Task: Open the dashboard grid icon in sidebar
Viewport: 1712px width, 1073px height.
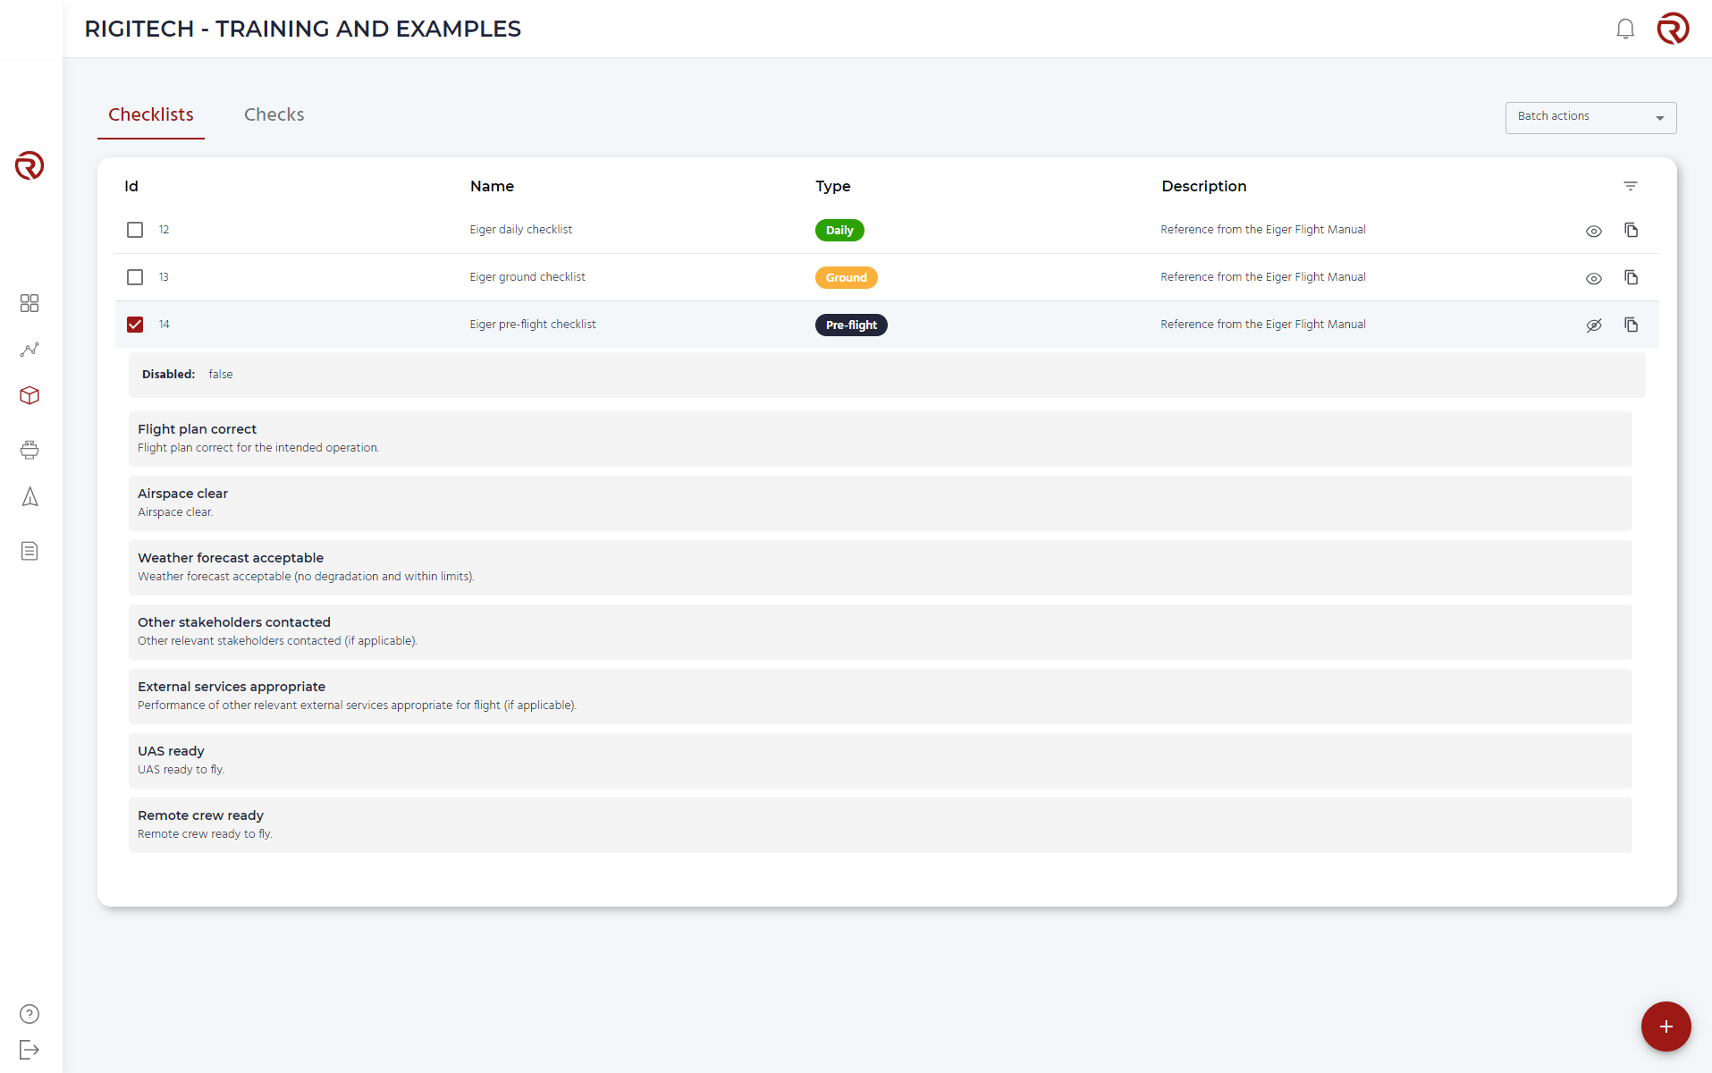Action: (30, 303)
